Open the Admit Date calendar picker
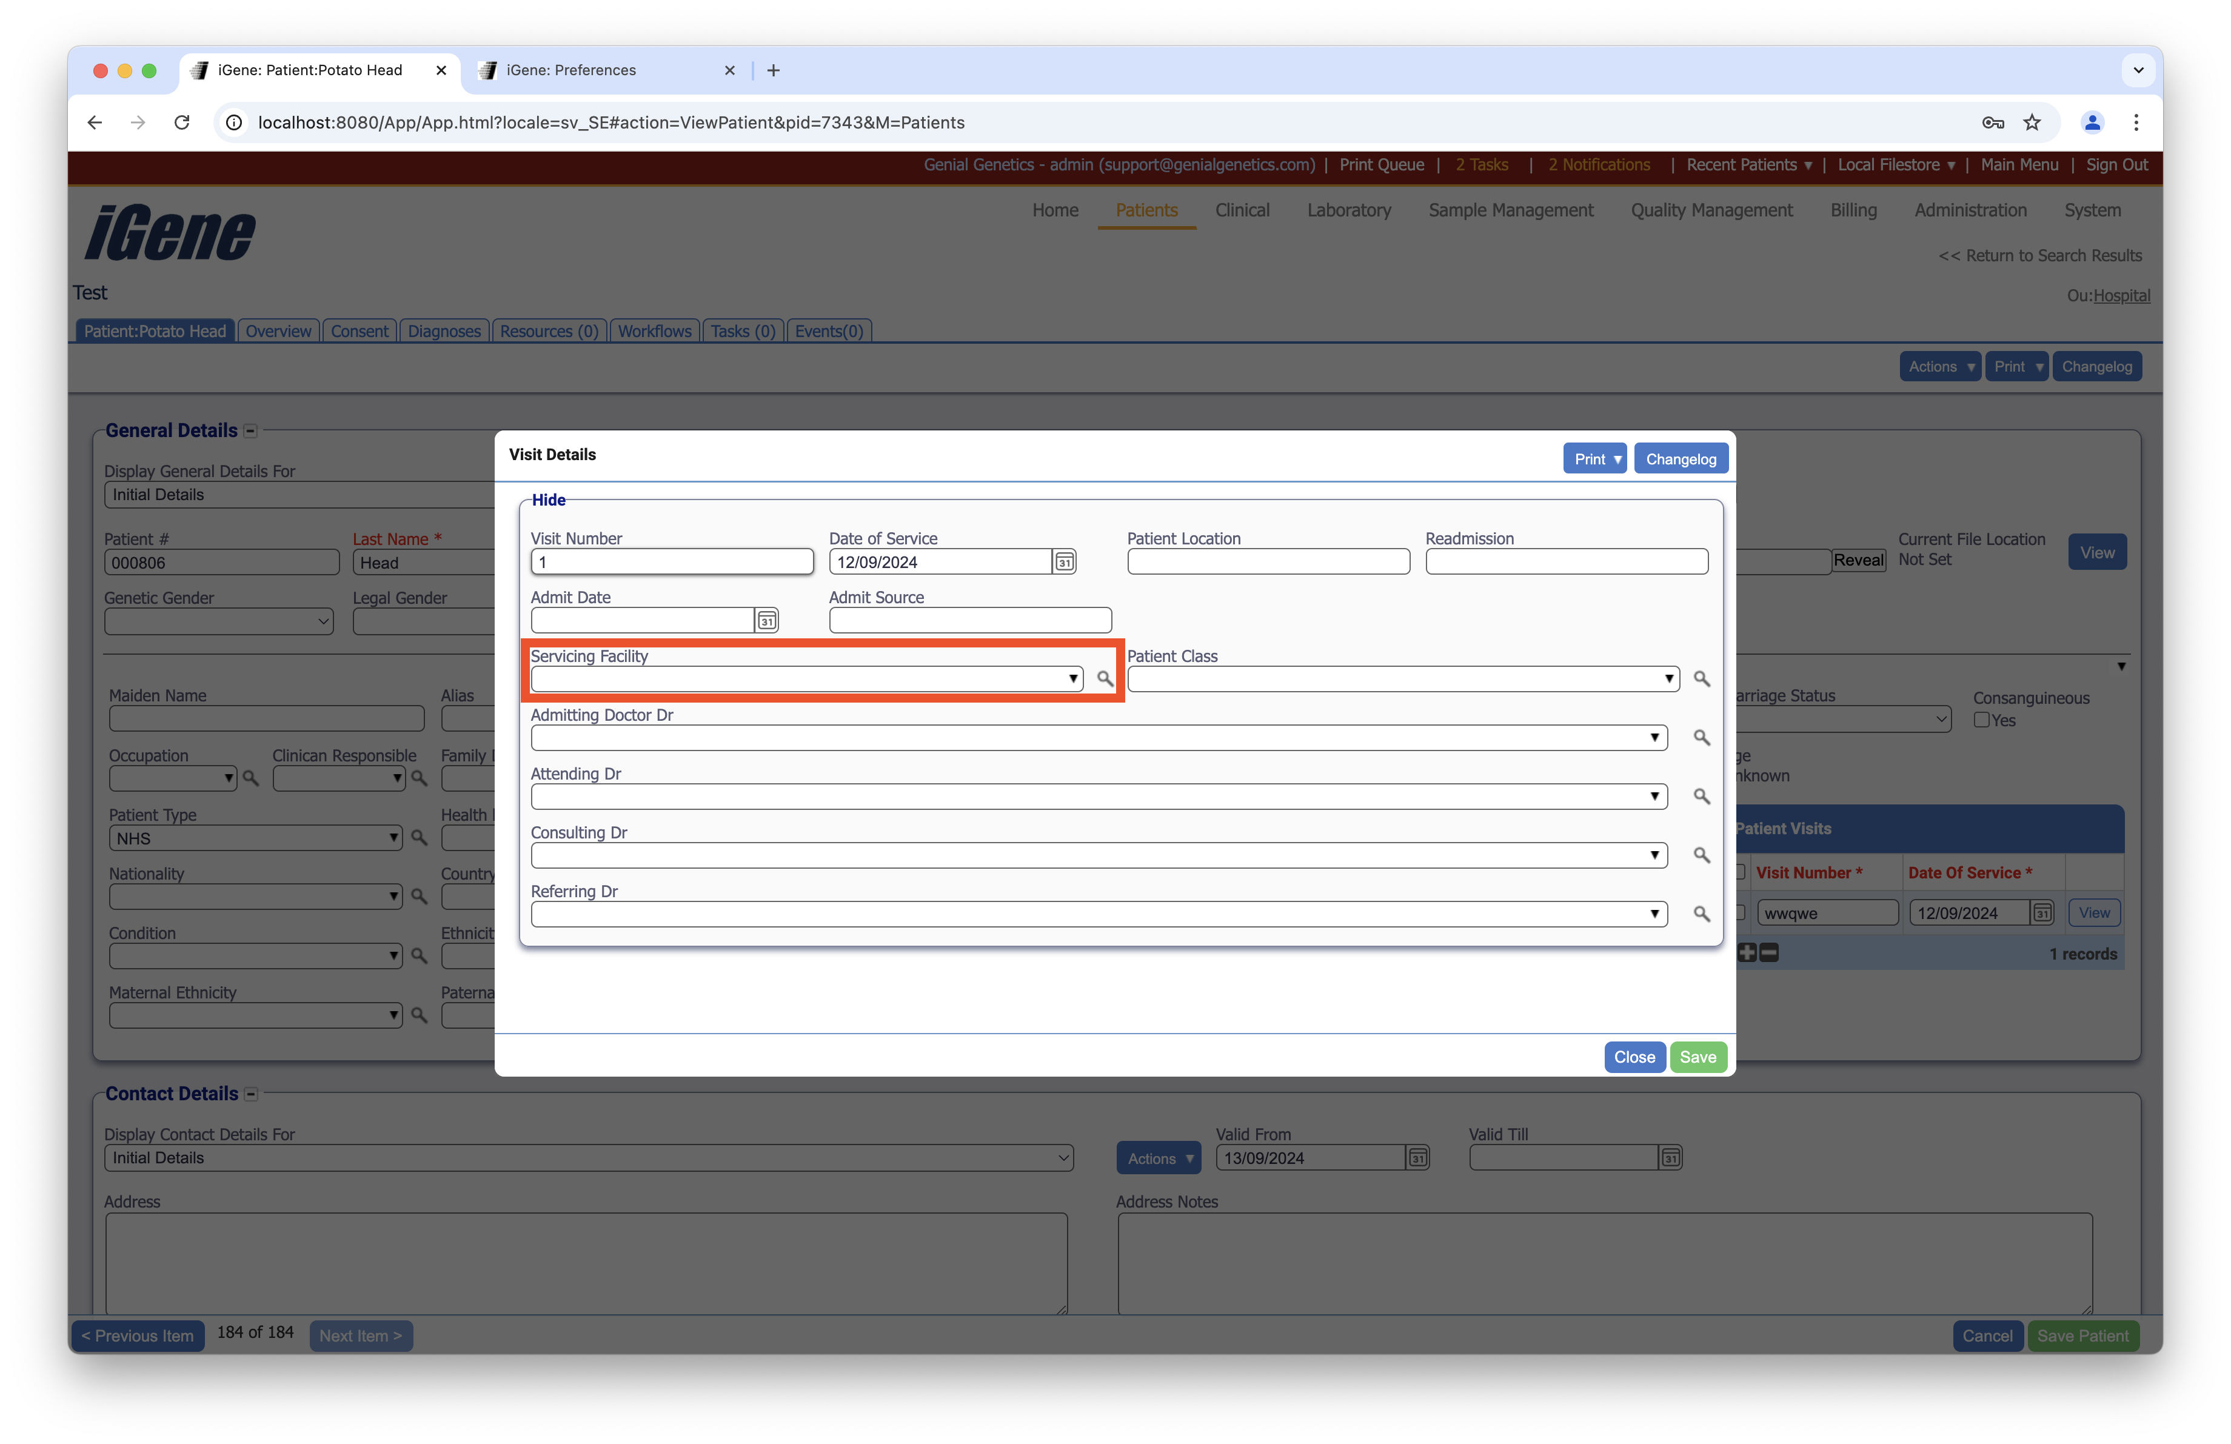Image resolution: width=2231 pixels, height=1444 pixels. click(767, 620)
